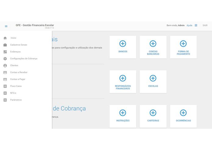
Task: Click the Configurações de Cobrança gear icon
Action: click(x=5, y=59)
